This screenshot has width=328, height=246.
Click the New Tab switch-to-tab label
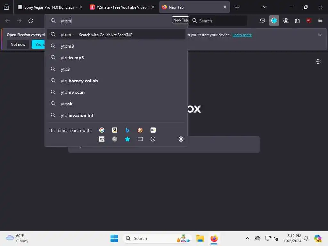[181, 20]
